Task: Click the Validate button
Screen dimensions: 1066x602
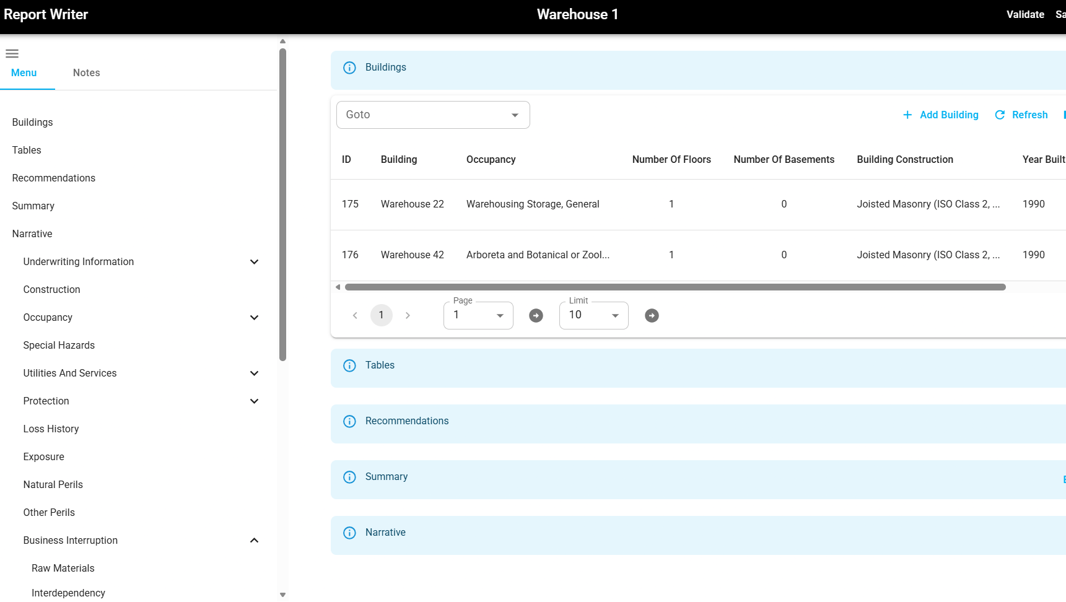Action: (x=1025, y=14)
